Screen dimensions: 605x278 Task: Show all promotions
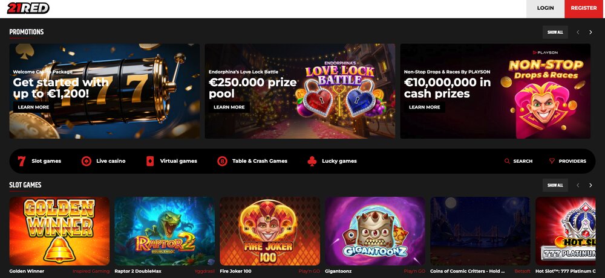pyautogui.click(x=555, y=33)
